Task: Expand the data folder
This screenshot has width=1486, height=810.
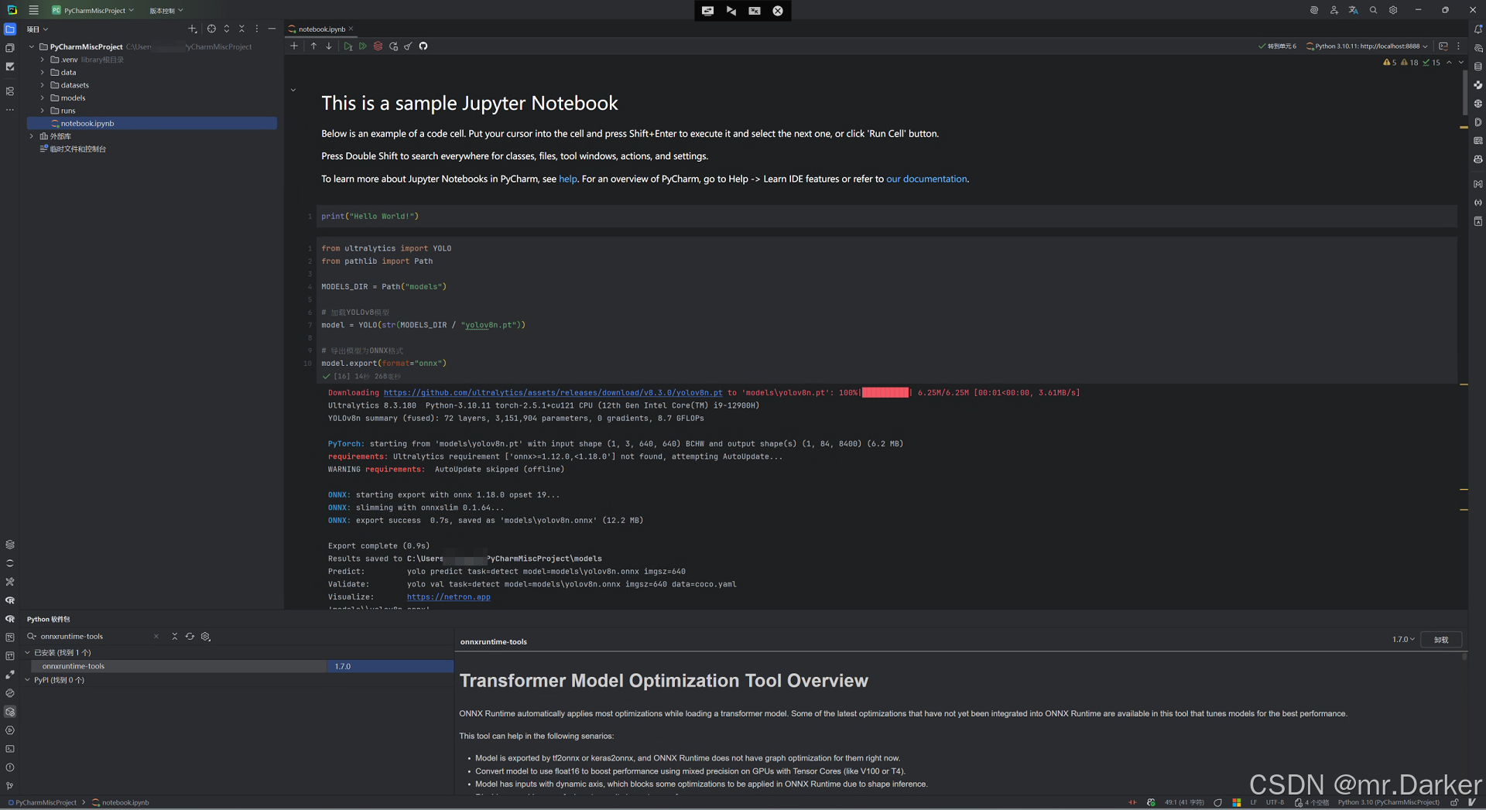Action: pos(43,73)
